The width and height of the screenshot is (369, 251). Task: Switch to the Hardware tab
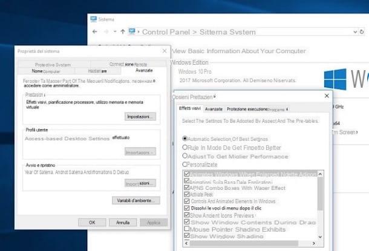97,71
